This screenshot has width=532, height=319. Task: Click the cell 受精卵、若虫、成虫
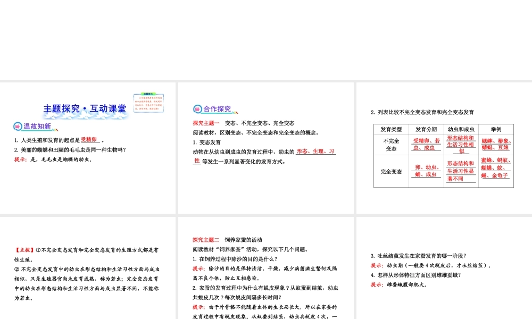tap(427, 145)
